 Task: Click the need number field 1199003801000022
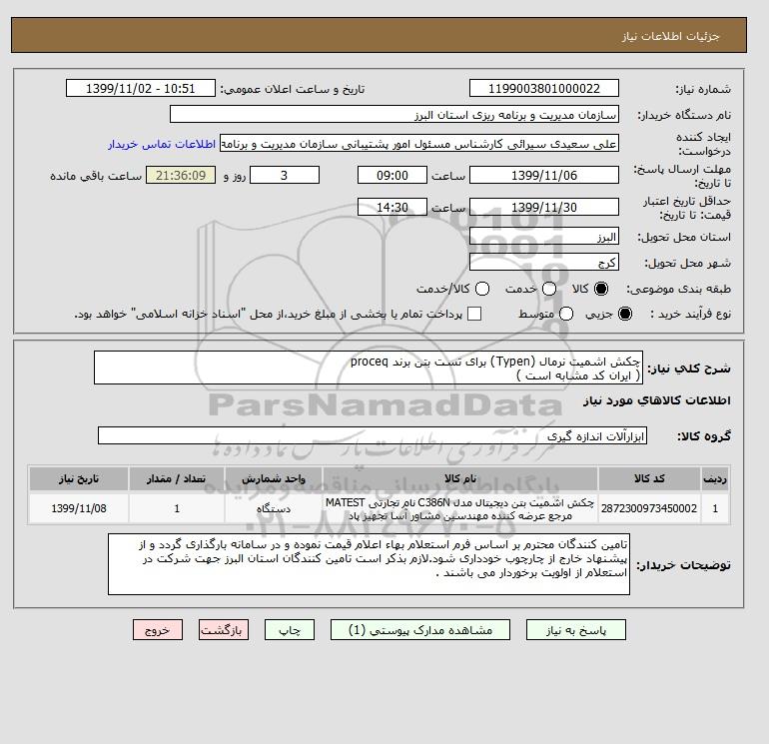544,88
